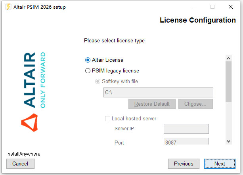Click the red Altair triangle logo
This screenshot has width=243, height=175.
point(29,123)
